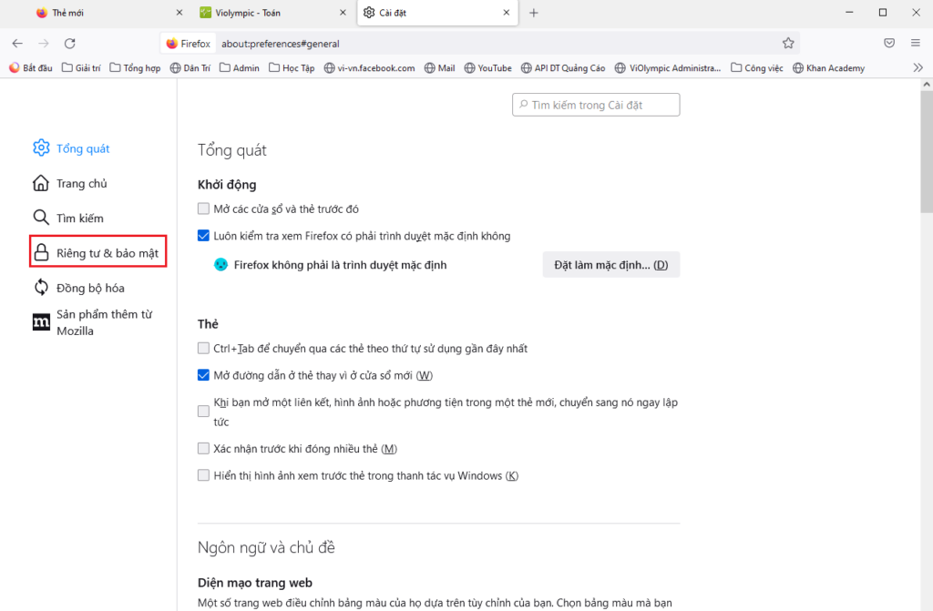This screenshot has height=611, width=933.
Task: Close the Violympic - Toán tab
Action: (343, 13)
